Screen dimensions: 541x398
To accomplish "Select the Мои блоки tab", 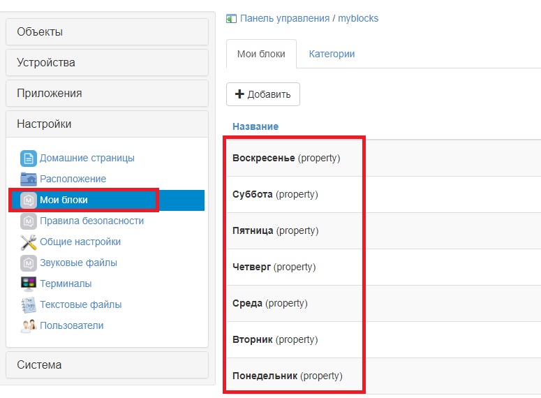I will [x=261, y=54].
